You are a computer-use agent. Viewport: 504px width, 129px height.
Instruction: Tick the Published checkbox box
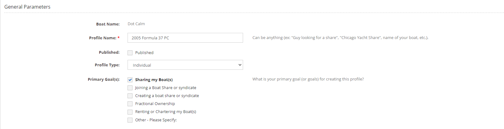(130, 53)
